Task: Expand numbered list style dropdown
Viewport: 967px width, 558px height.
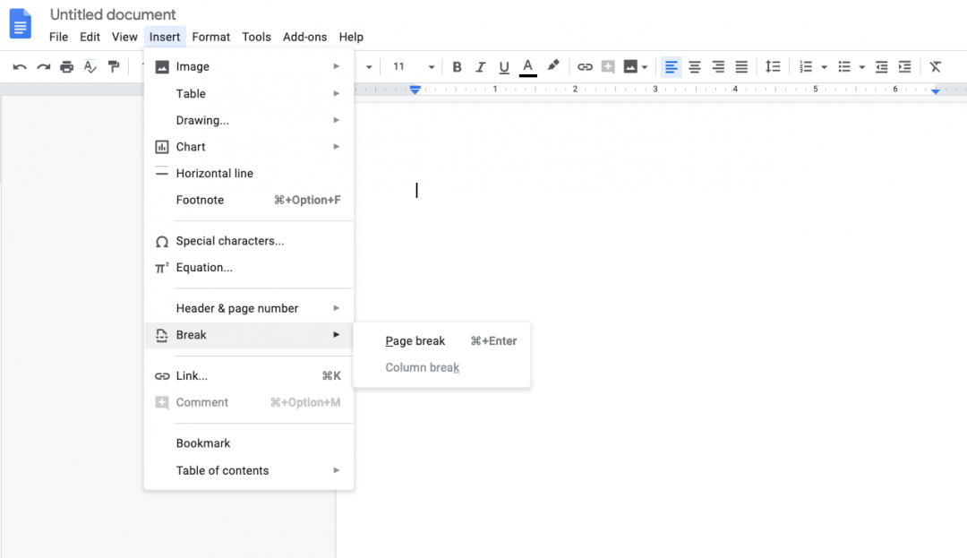Action: click(824, 67)
